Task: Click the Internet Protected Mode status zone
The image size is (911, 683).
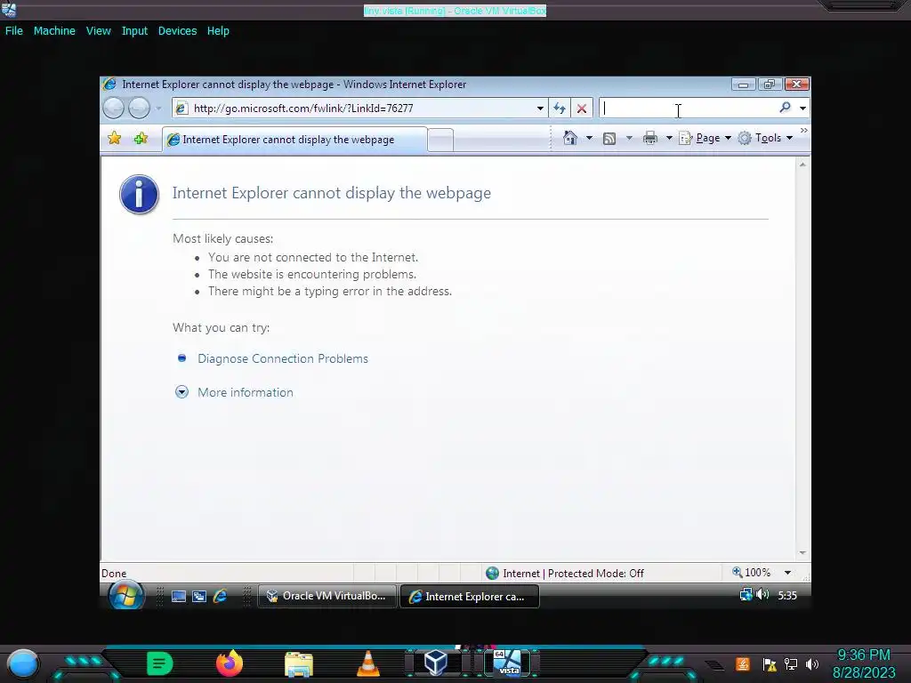Action: pos(565,574)
